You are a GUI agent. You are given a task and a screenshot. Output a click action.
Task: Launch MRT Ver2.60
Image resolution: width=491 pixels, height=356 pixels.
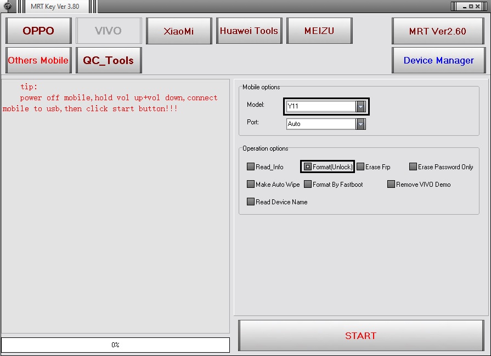pyautogui.click(x=438, y=31)
